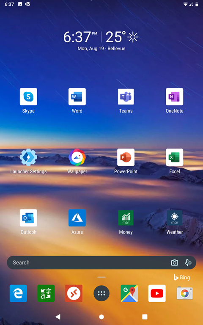Tap the Wi-Fi status icon
Viewport: 203px width, 325px height.
click(185, 4)
